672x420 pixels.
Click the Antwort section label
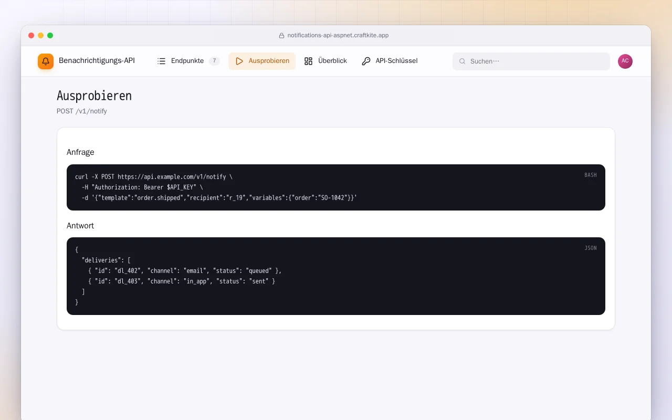pyautogui.click(x=80, y=226)
